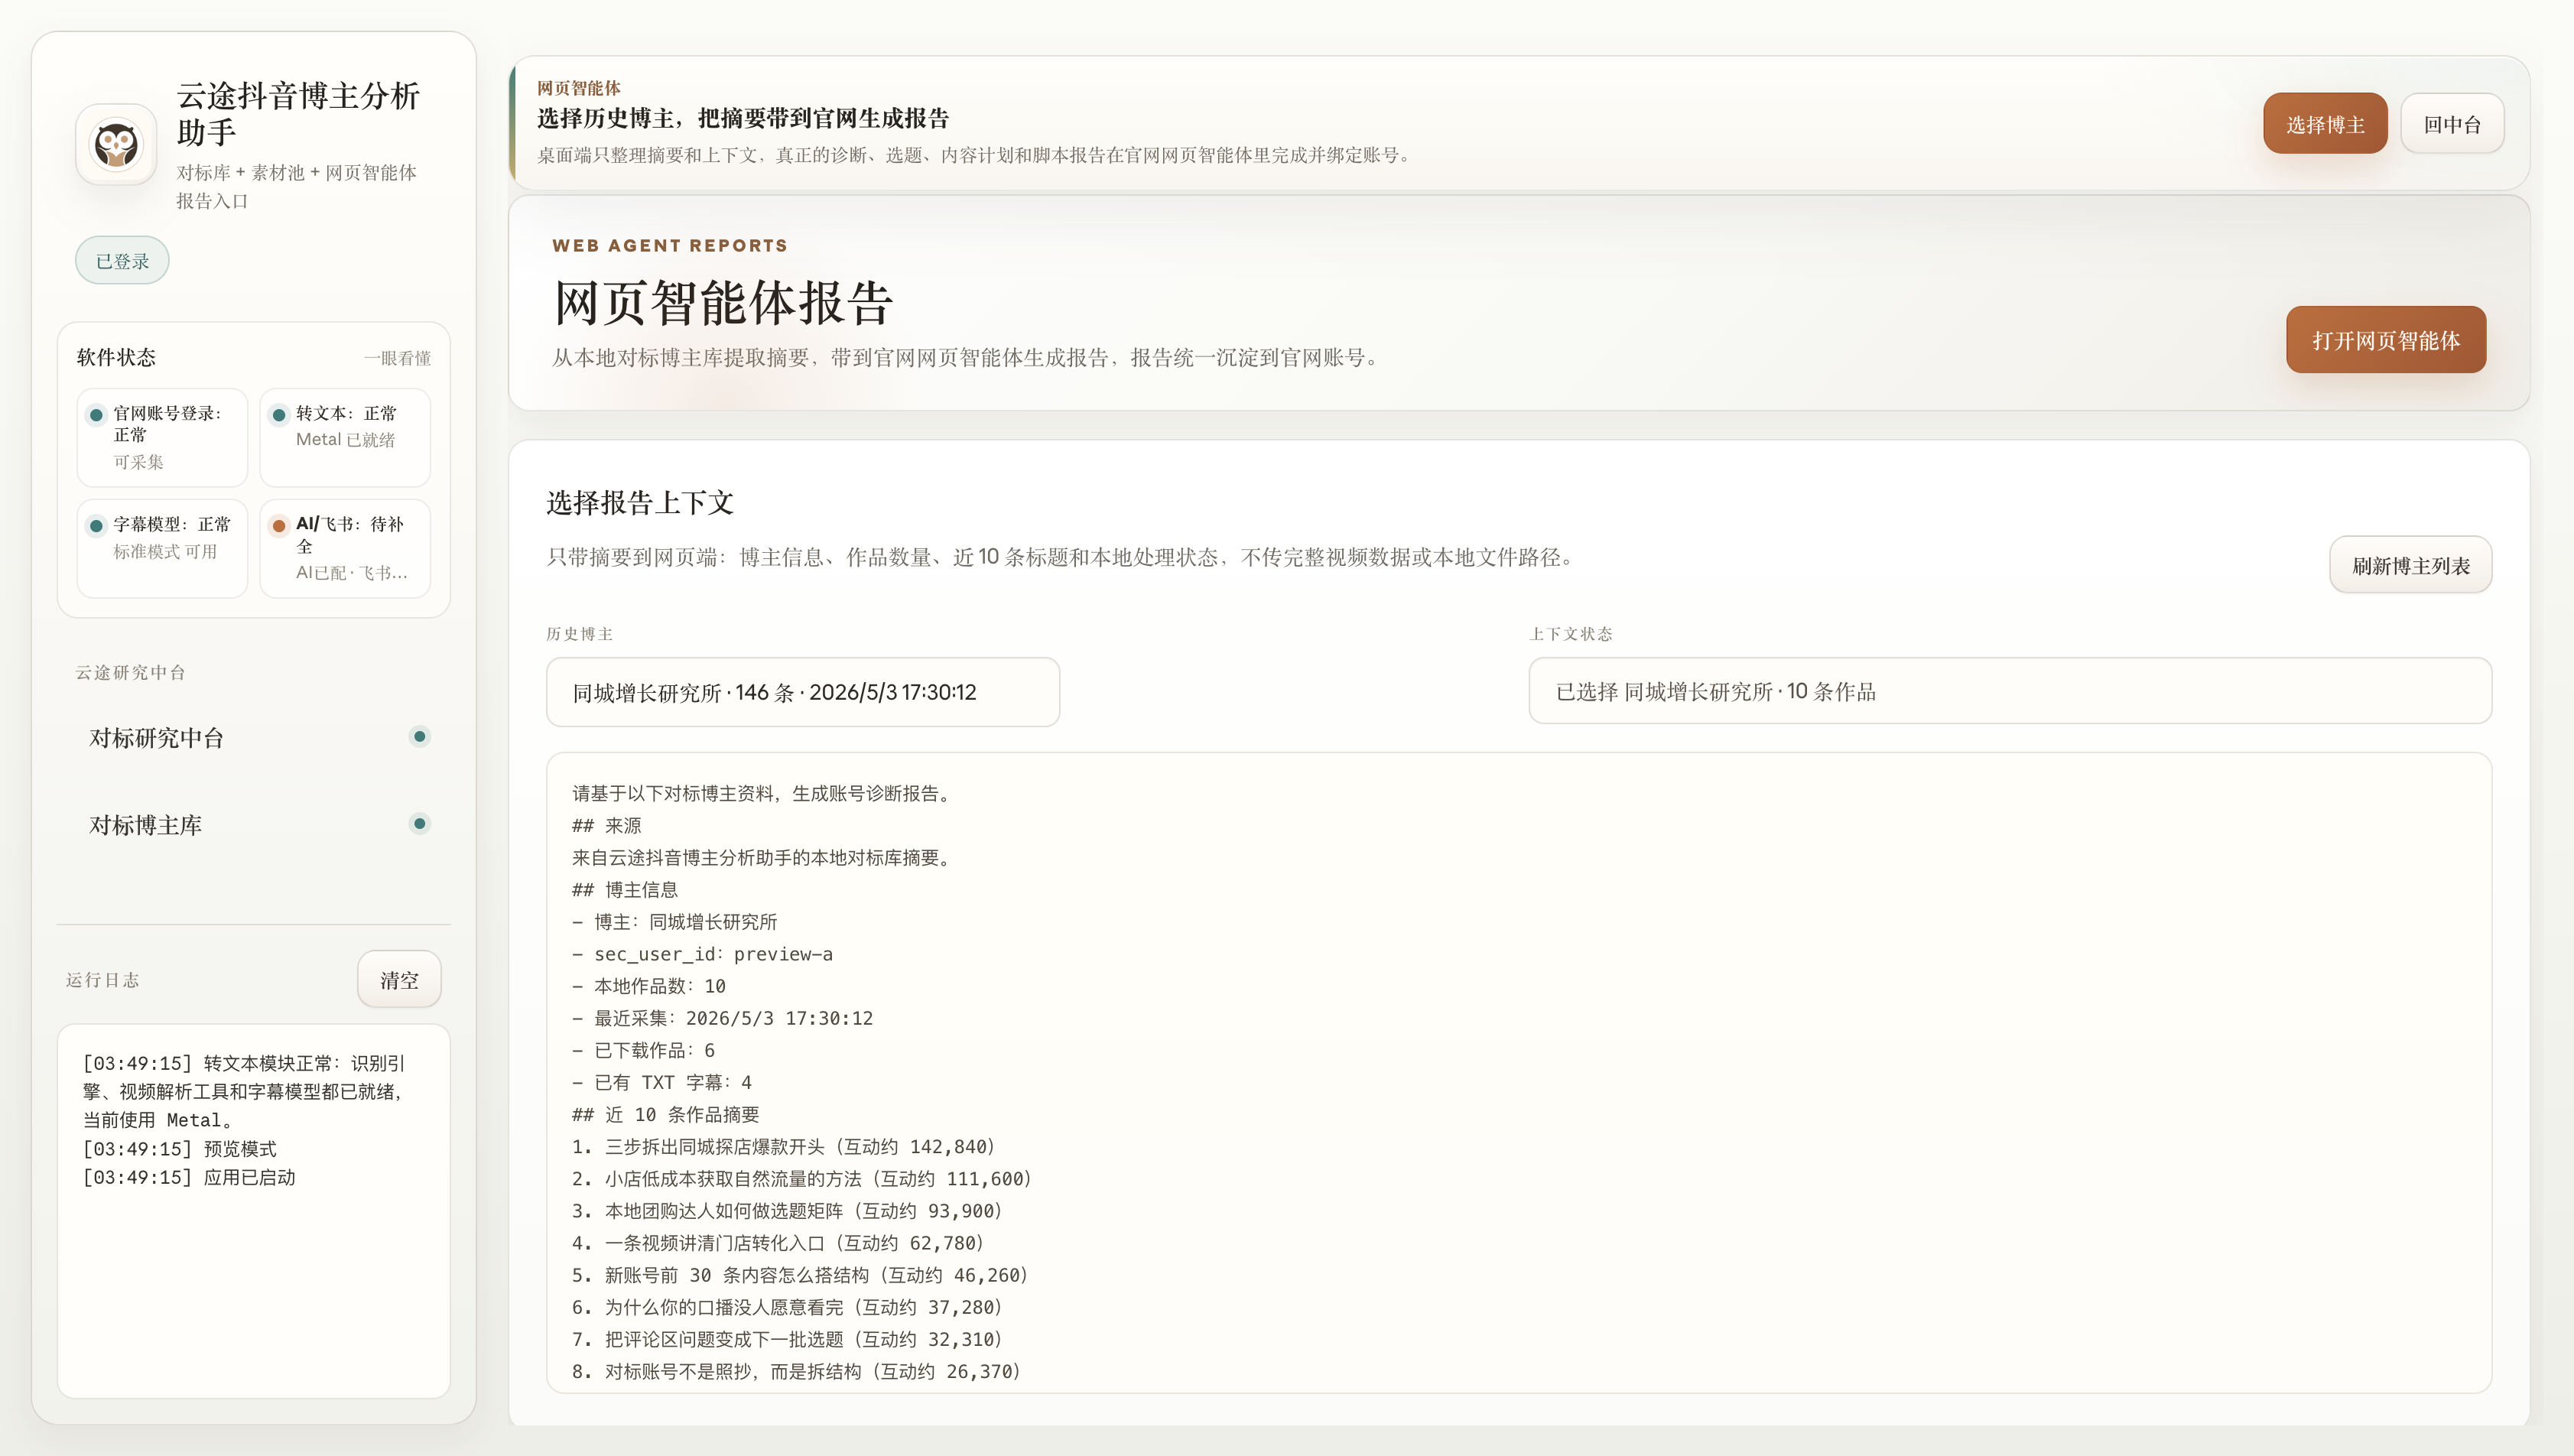Screen dimensions: 2574x1456
Task: Click the green dot beside 官网账号登录
Action: (96, 415)
